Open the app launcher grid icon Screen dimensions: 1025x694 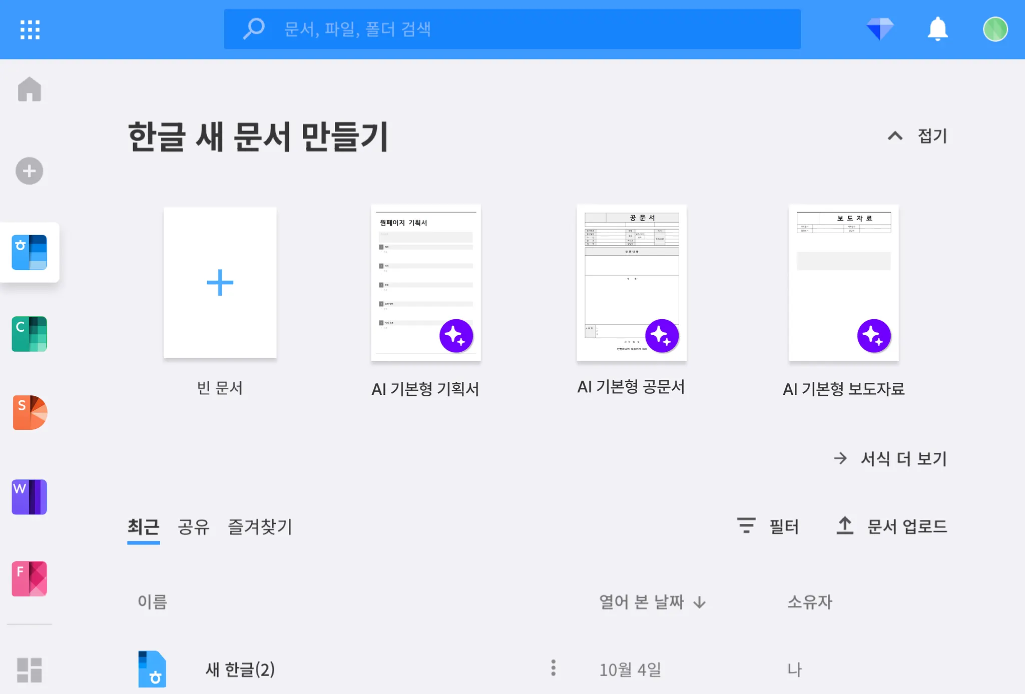point(30,30)
